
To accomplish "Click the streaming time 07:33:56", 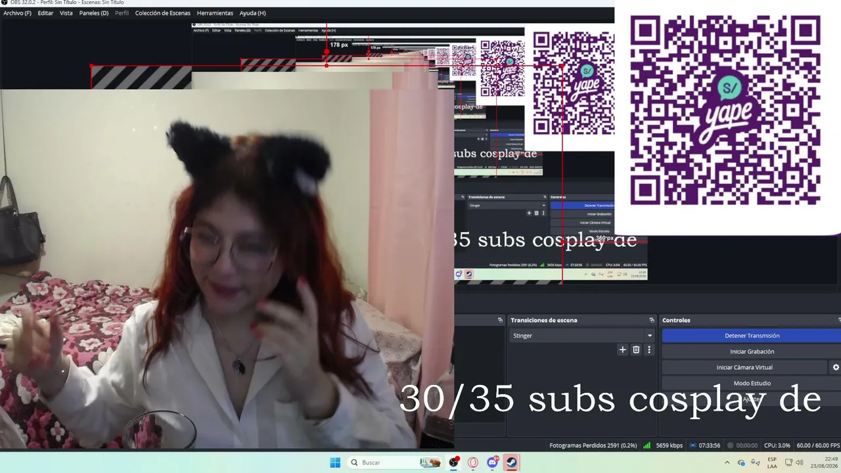I will coord(709,445).
